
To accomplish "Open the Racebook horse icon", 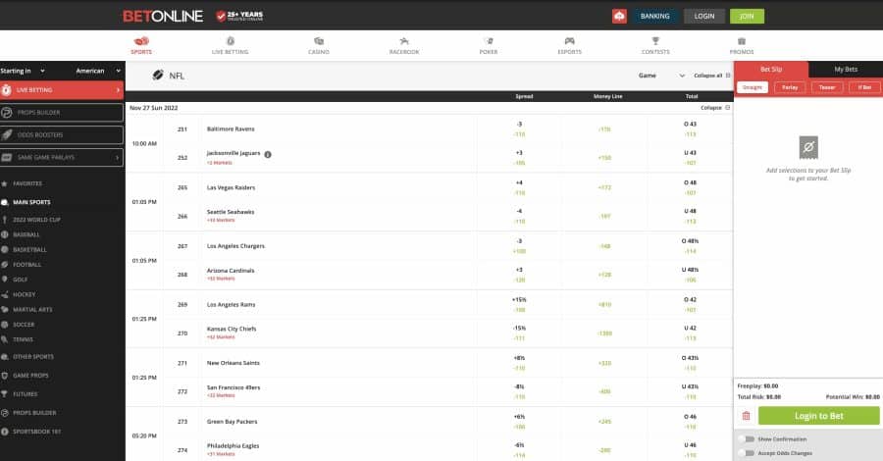I will point(404,41).
